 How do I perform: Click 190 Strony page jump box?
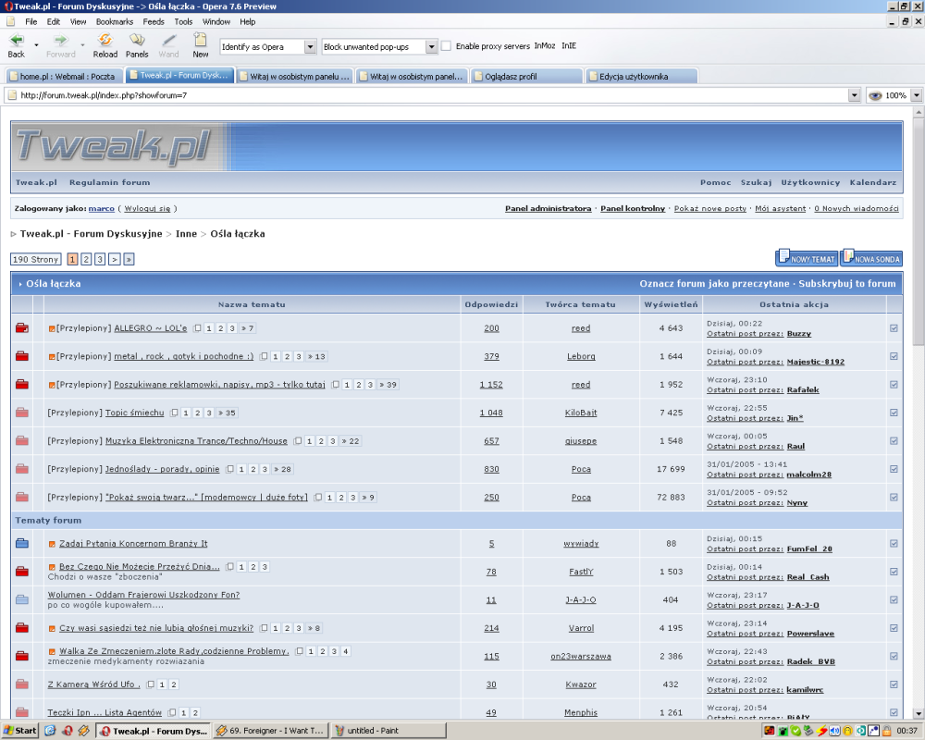click(x=36, y=259)
